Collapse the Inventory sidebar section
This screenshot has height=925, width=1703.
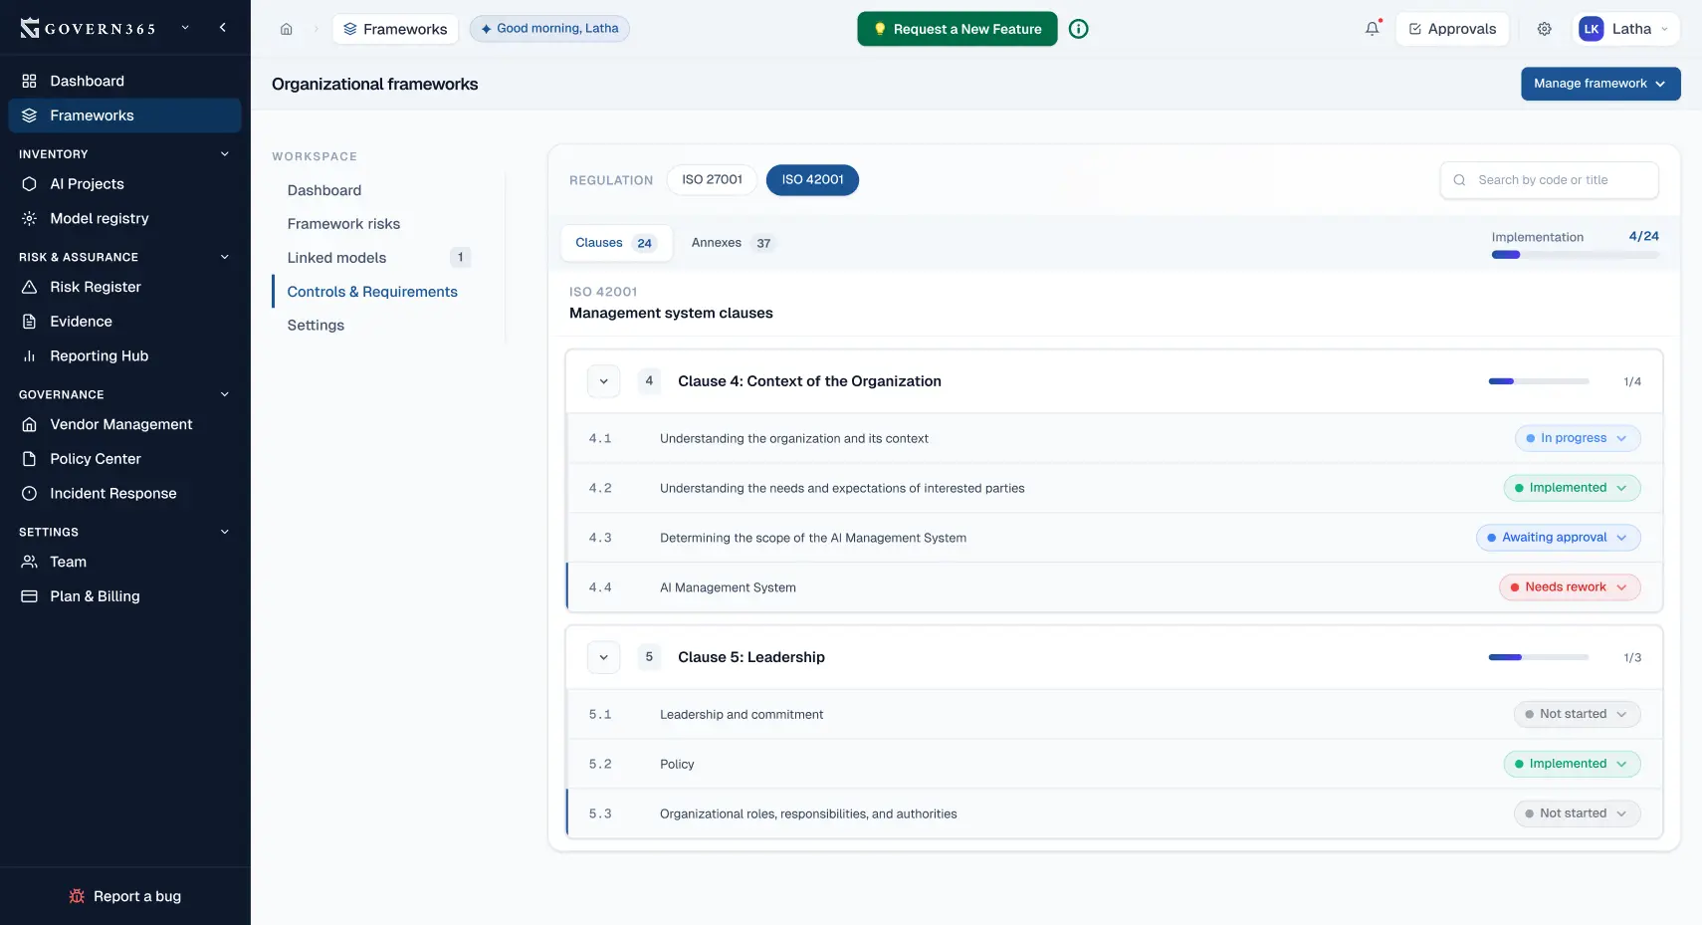coord(224,154)
